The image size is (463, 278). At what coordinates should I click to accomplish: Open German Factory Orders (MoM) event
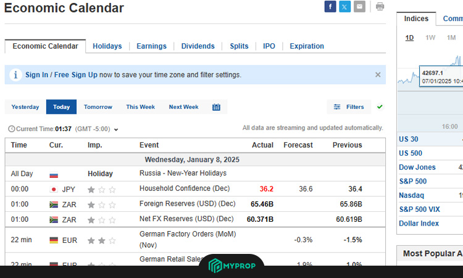(x=188, y=239)
